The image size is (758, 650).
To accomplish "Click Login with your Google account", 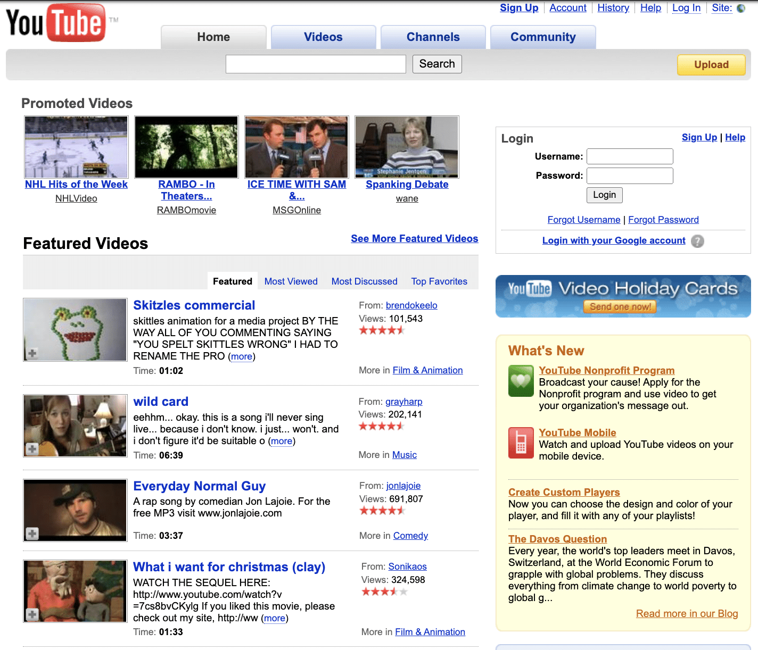I will point(614,240).
